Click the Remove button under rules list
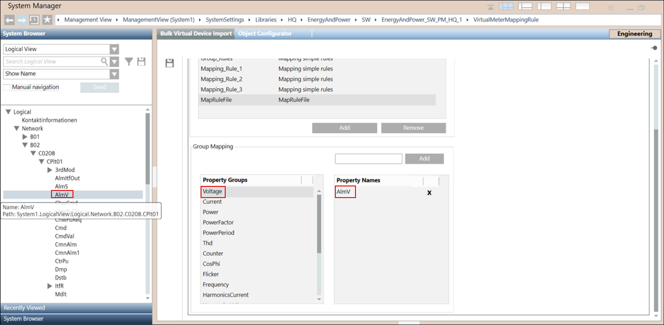This screenshot has width=664, height=325. [x=413, y=128]
